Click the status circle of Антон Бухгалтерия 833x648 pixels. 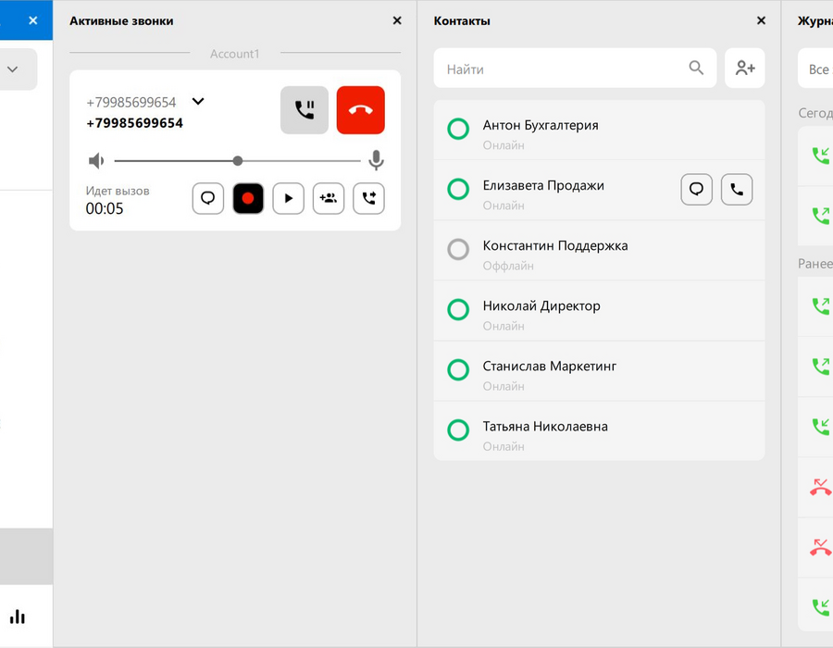coord(458,129)
